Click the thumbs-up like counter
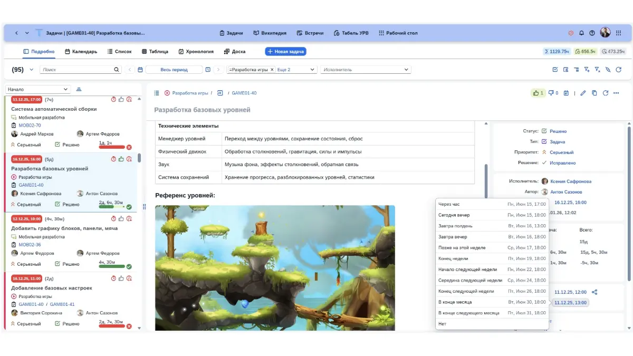The height and width of the screenshot is (356, 633). pos(538,93)
